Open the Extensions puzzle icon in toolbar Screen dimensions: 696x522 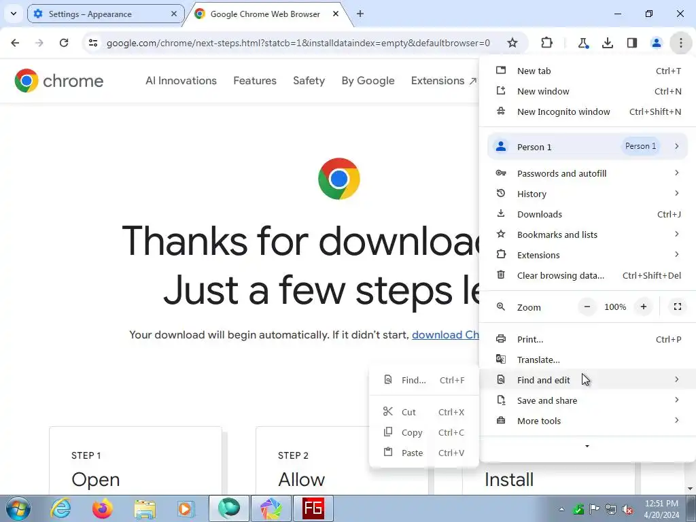tap(547, 43)
